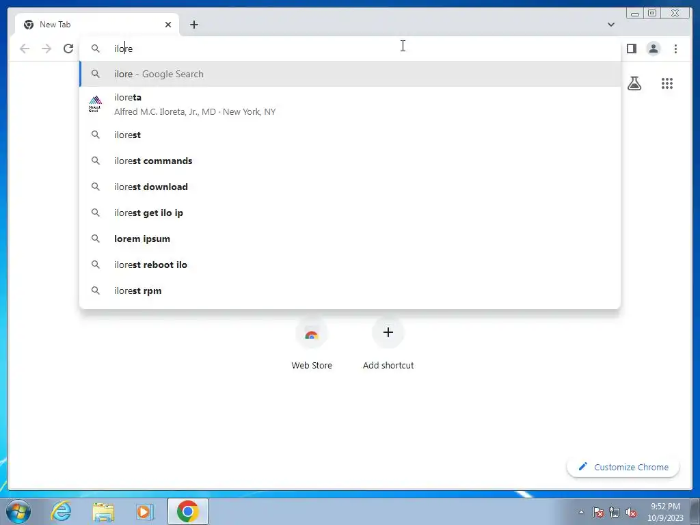
Task: Close the New Tab tab
Action: (x=168, y=25)
